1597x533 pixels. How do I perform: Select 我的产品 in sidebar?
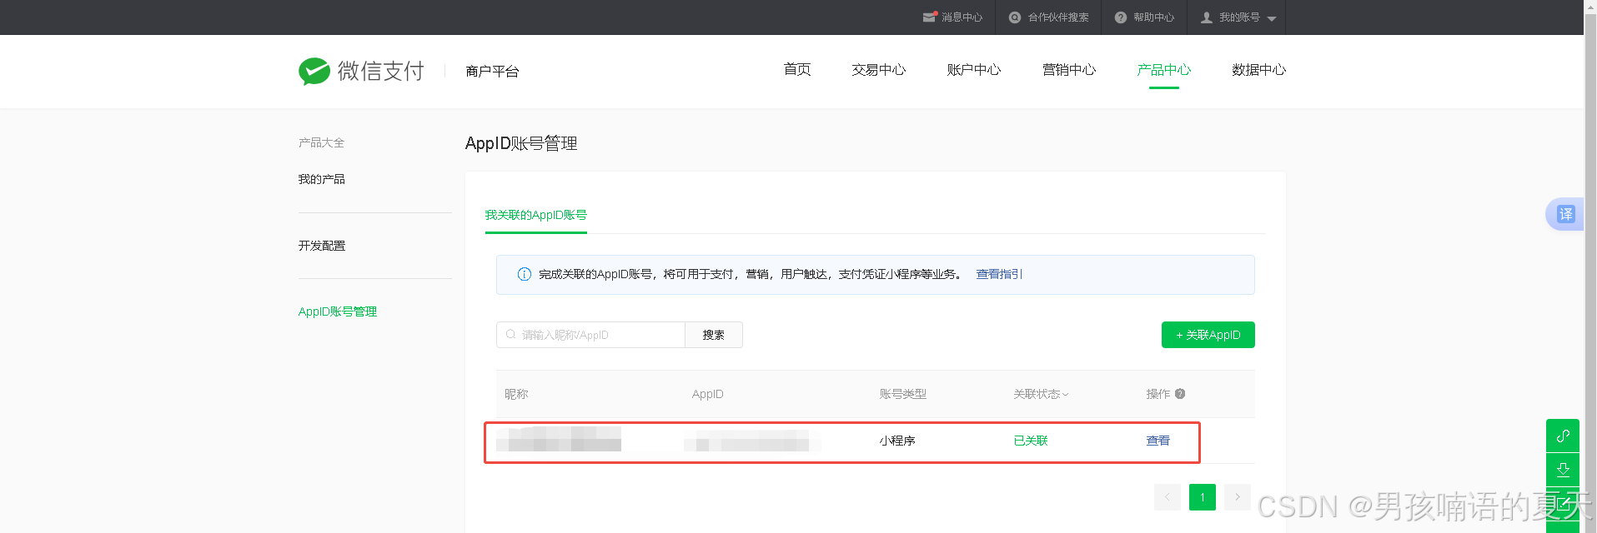coord(322,179)
